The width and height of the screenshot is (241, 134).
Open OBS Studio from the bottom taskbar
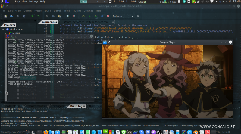point(160,132)
